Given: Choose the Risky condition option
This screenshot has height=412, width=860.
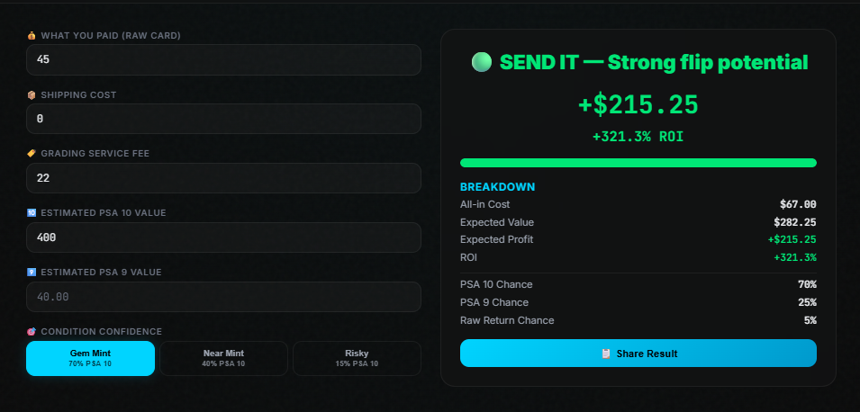Looking at the screenshot, I should click(x=357, y=358).
